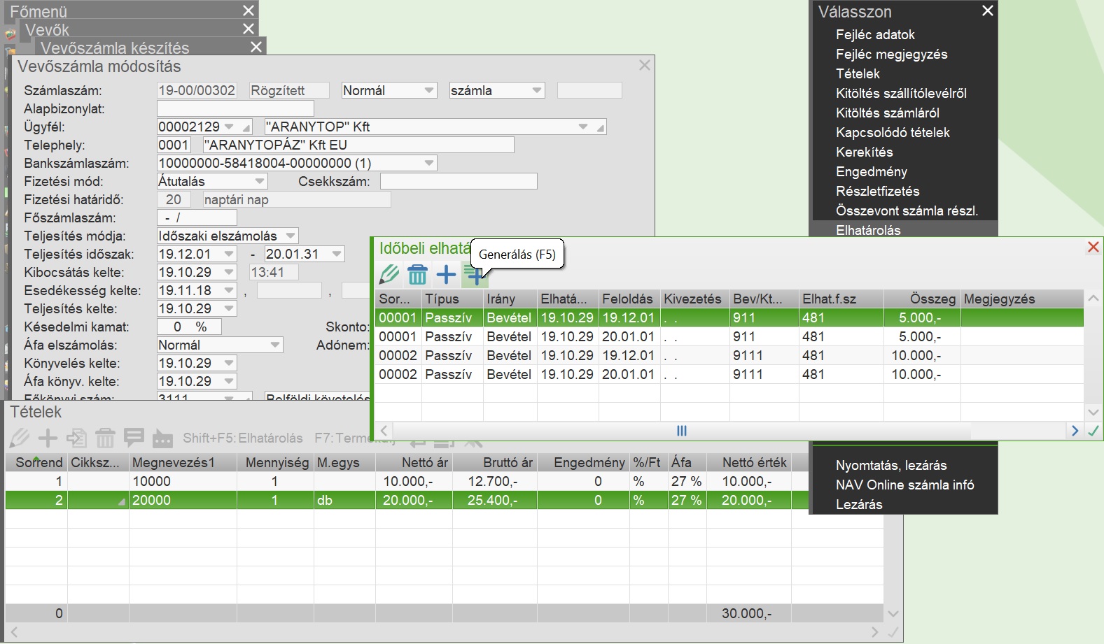
Task: Click the Generálás (F5) toolbar icon
Action: [475, 276]
